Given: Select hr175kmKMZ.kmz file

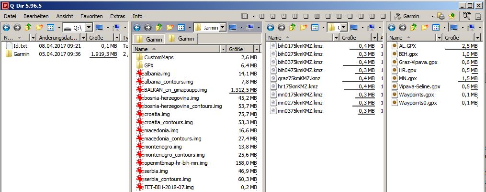Looking at the screenshot, I should click(297, 86).
